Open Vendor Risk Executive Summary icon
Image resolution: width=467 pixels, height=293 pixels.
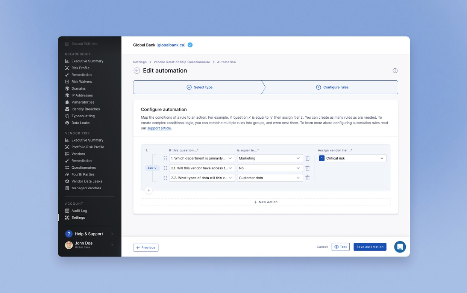point(67,140)
